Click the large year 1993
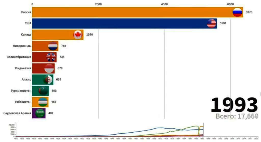This screenshot has height=142, width=261. point(234,105)
